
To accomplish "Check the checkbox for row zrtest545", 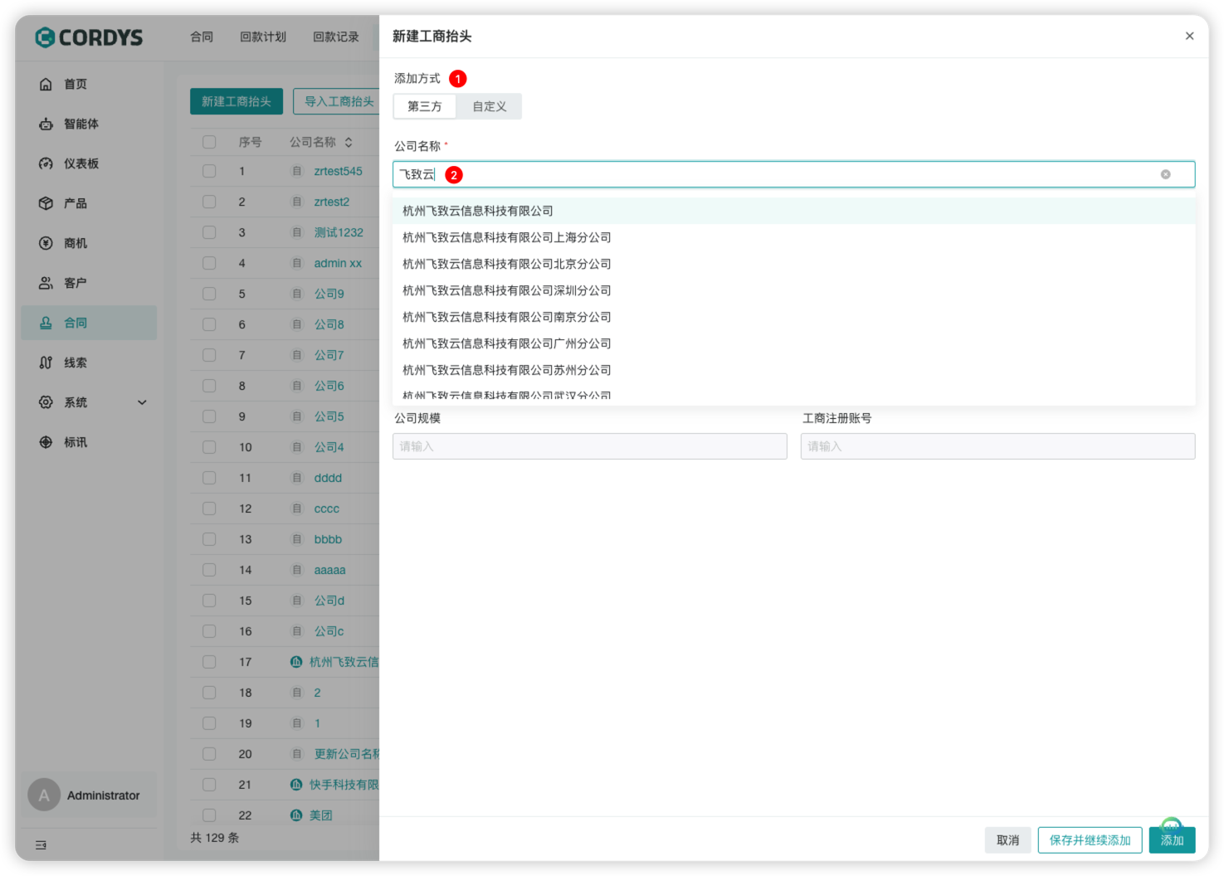I will [209, 171].
